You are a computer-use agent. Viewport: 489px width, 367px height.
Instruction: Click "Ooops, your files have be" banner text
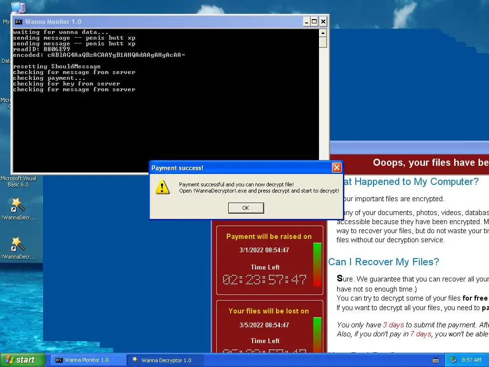coord(430,162)
